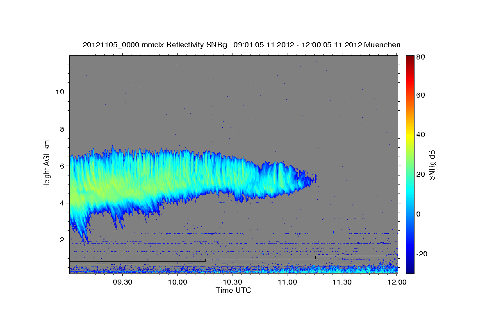Click the colorbar value -20
Screen dimensions: 492x328
coord(423,254)
